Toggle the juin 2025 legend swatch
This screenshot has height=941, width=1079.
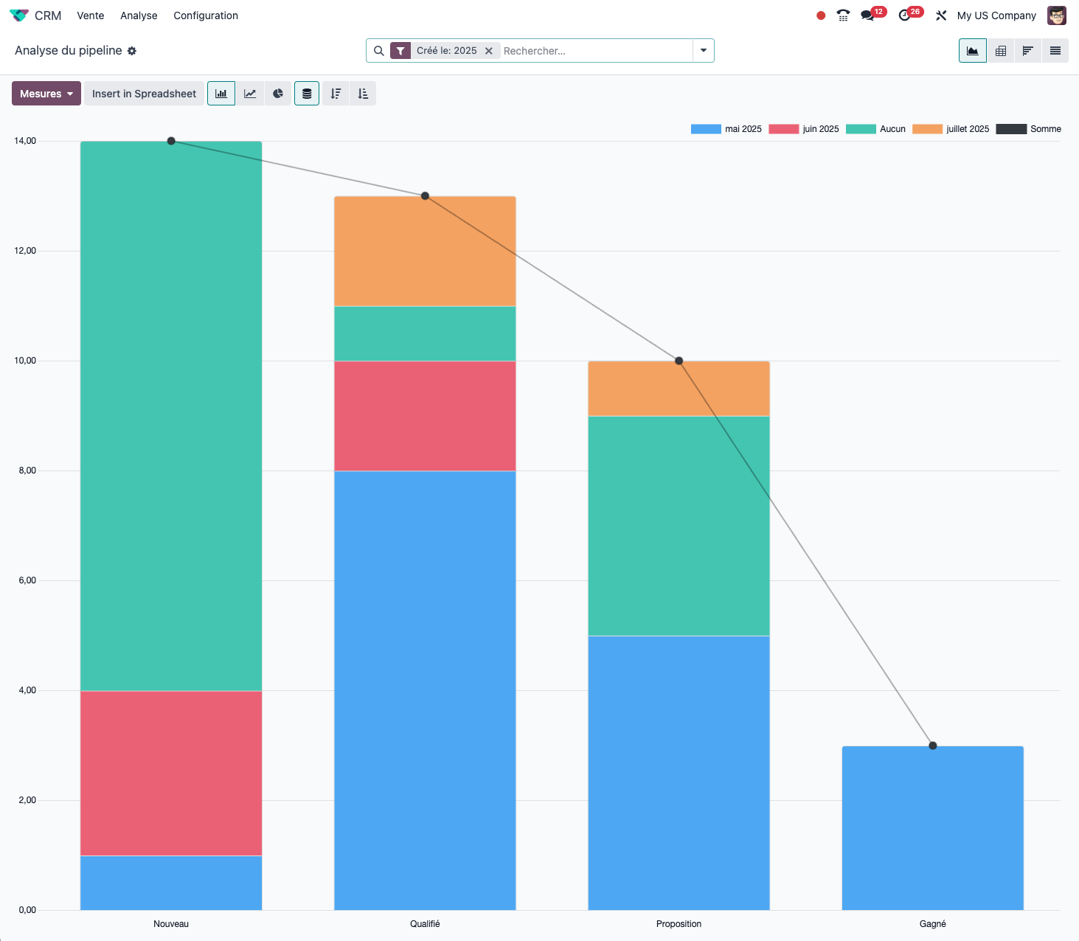(x=783, y=129)
